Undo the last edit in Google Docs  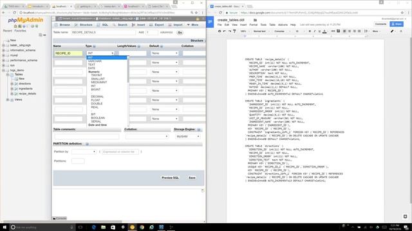(x=225, y=31)
